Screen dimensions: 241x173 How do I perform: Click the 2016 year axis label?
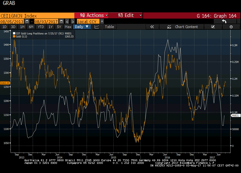coord(167,157)
